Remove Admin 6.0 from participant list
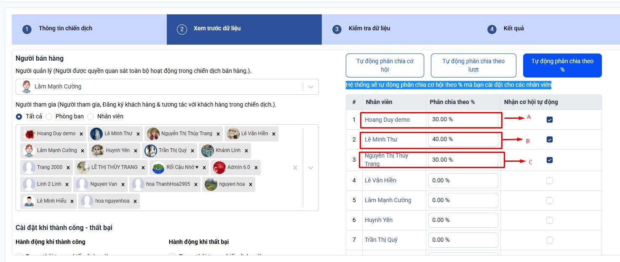 pyautogui.click(x=256, y=168)
